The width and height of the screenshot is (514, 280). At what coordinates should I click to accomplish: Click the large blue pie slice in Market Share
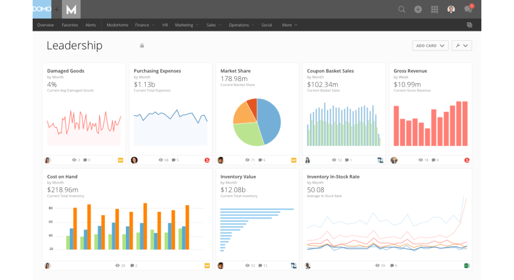270,121
